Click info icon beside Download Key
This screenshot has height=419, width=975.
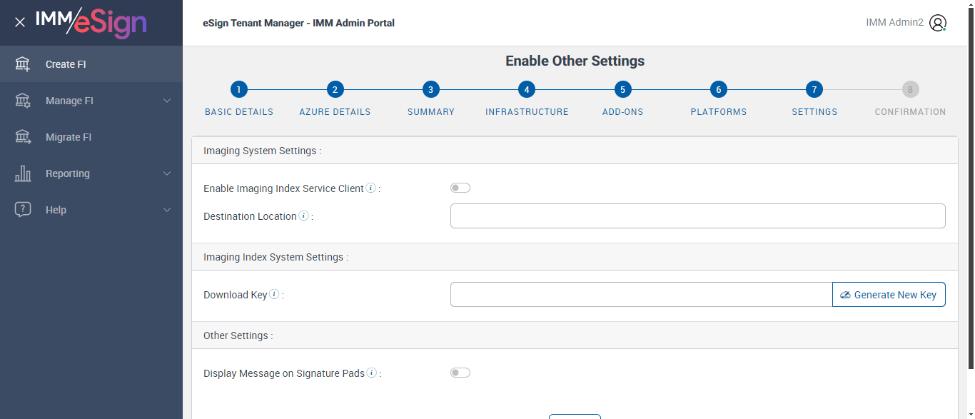click(275, 294)
